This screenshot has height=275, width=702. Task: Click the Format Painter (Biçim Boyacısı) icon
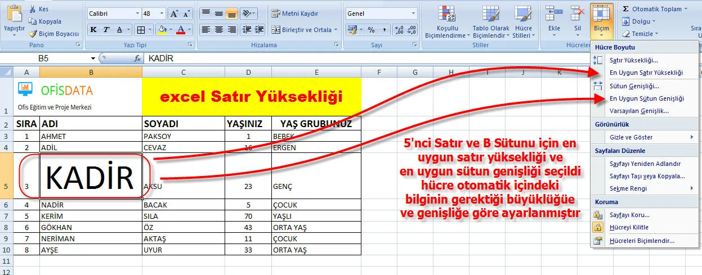33,34
